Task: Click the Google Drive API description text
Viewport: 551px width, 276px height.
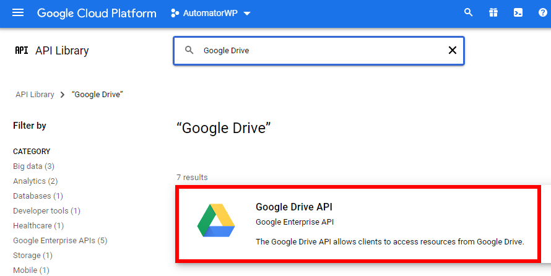Action: pyautogui.click(x=390, y=241)
